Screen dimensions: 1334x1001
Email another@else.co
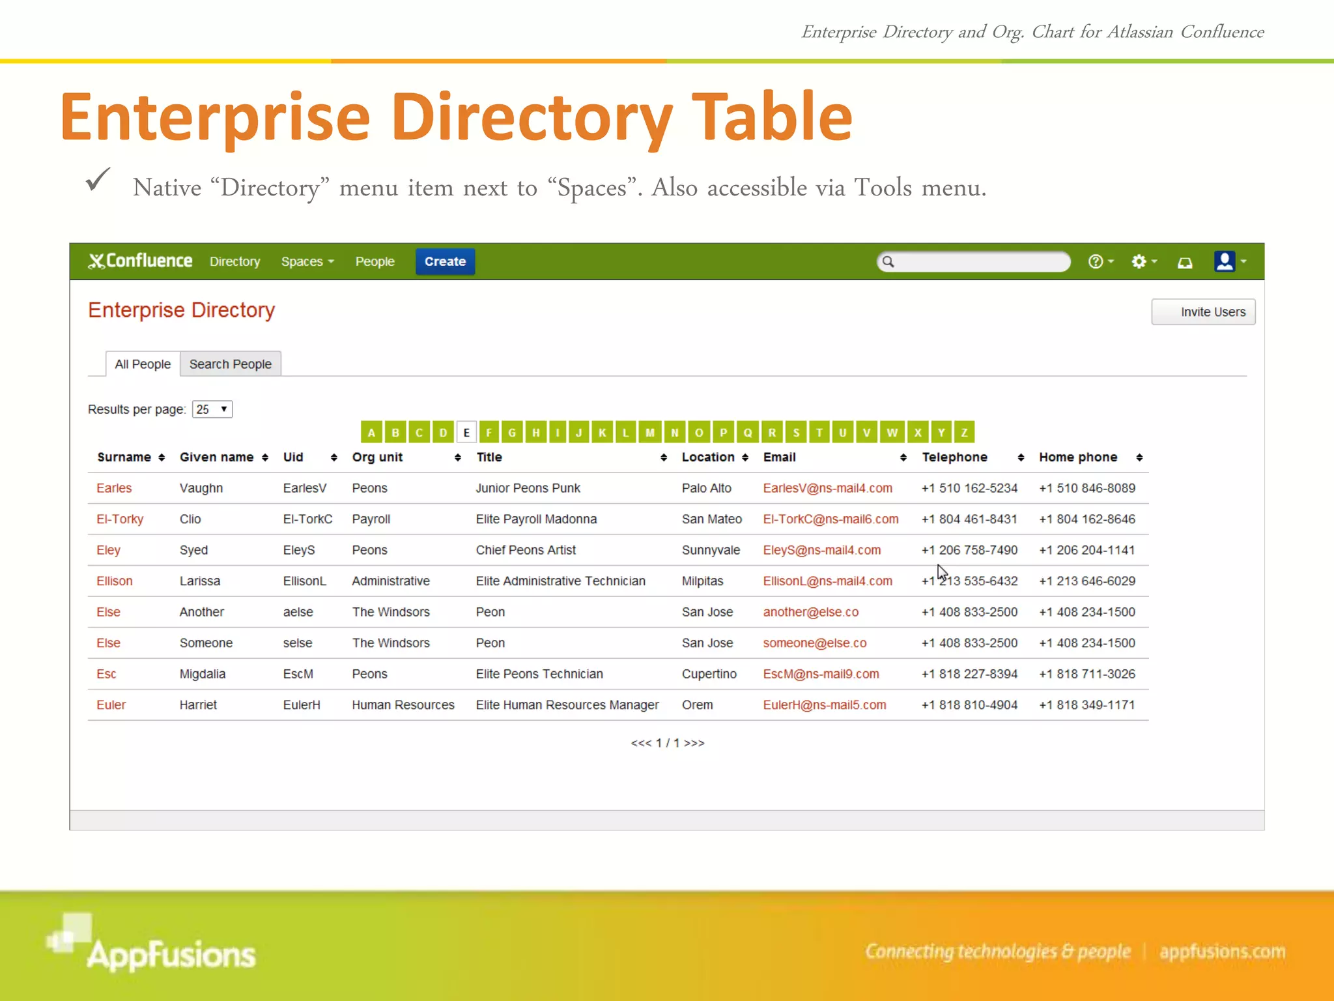(x=811, y=612)
